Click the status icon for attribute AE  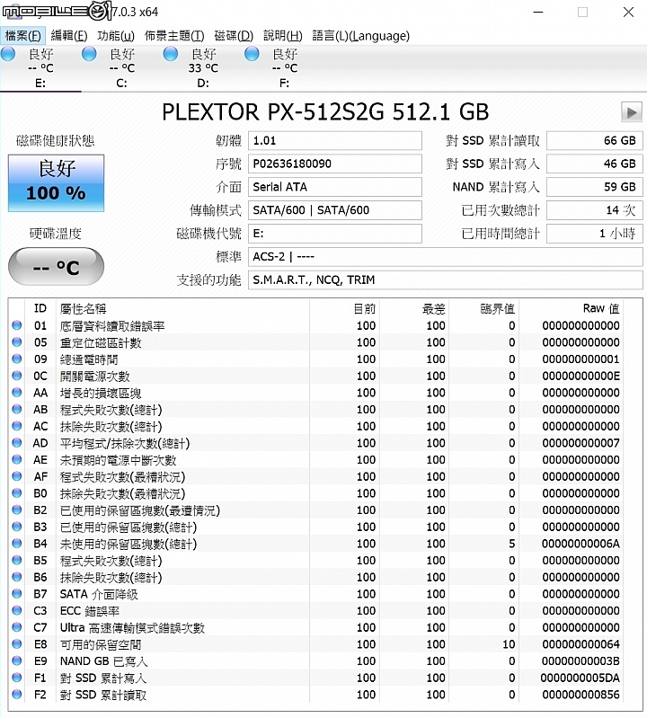tap(17, 459)
